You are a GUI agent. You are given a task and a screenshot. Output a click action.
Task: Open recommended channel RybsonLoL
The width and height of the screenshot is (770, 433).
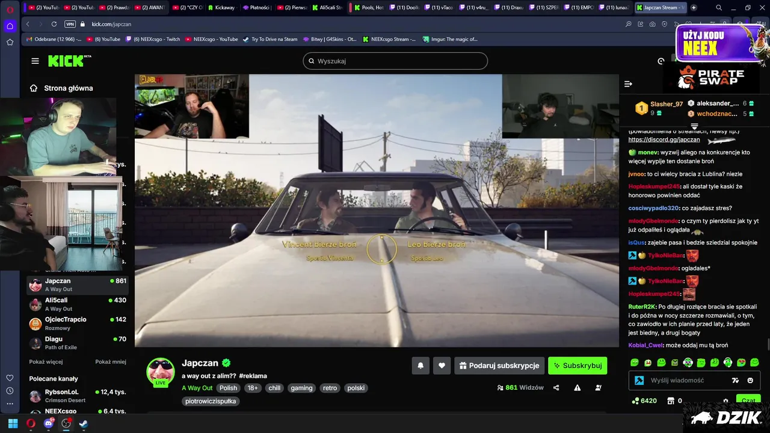(78, 396)
